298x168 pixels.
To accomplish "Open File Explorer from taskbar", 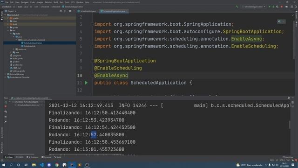I will 34,165.
